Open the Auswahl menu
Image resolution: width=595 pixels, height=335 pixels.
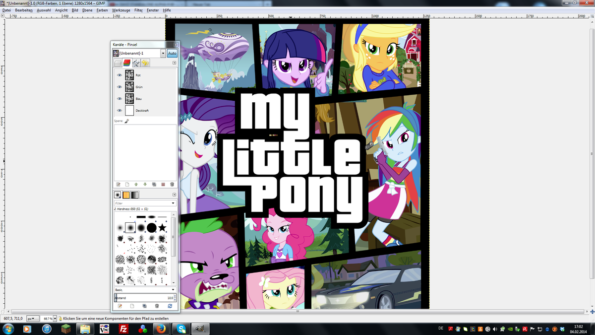(44, 10)
